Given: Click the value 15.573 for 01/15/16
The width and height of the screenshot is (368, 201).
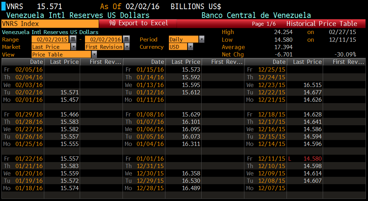Looking at the screenshot, I should (191, 69).
